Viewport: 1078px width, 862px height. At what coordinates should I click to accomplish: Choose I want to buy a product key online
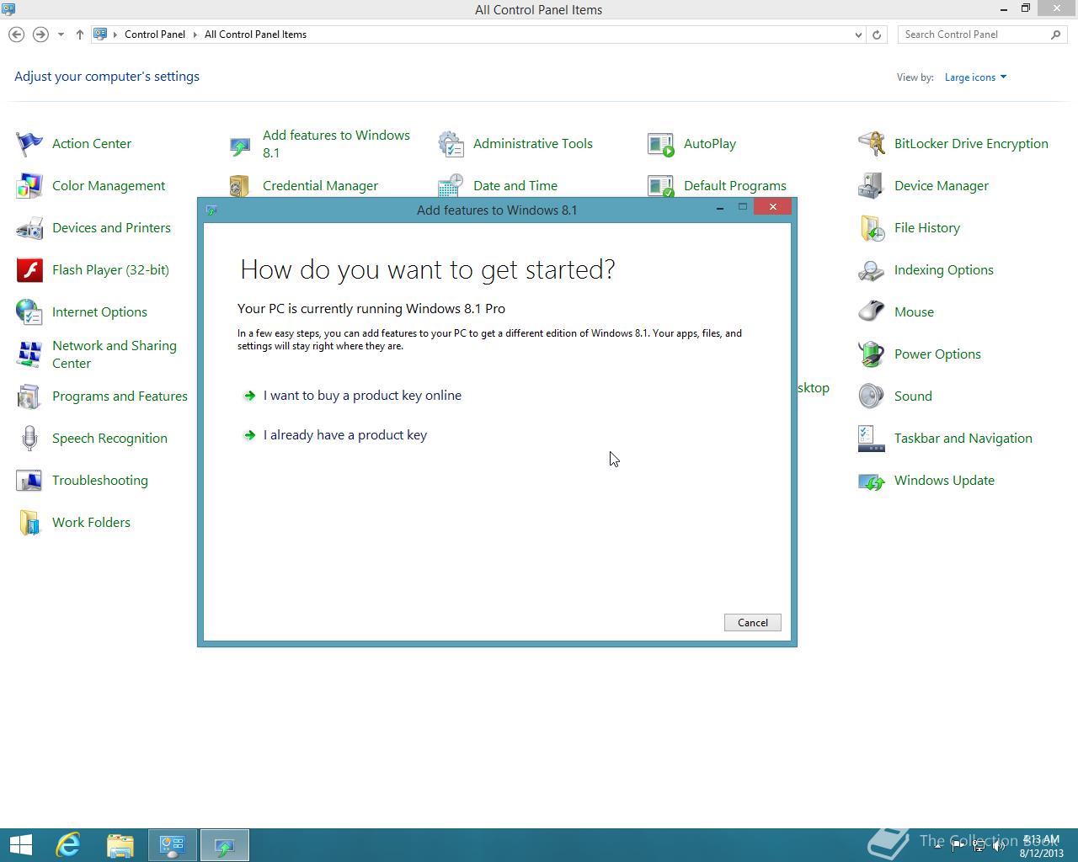tap(362, 396)
